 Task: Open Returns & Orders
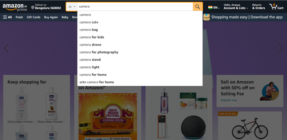pos(258,7)
